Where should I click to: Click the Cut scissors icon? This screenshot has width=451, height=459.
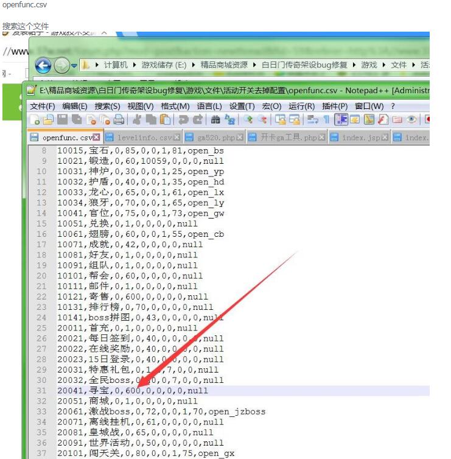tap(138, 120)
